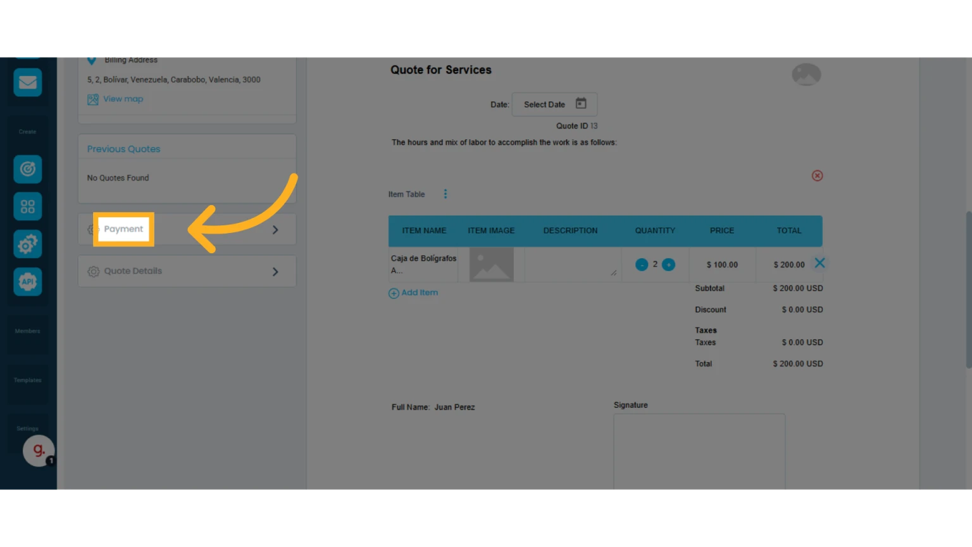The width and height of the screenshot is (972, 547).
Task: Open Item Table three-dot options menu
Action: click(x=445, y=194)
